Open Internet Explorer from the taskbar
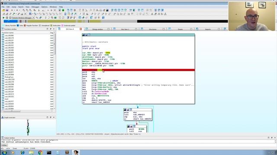Image resolution: width=277 pixels, height=155 pixels. [x=23, y=152]
